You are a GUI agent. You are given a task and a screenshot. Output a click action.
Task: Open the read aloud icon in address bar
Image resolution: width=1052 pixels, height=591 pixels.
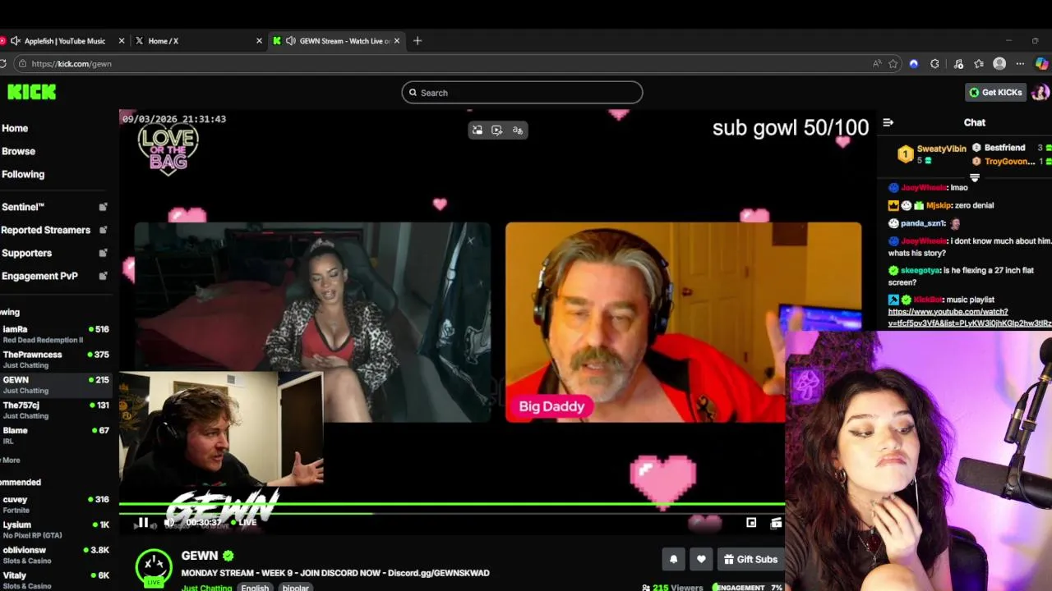tap(877, 63)
